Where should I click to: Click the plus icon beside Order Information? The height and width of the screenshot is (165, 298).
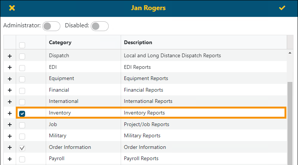[10, 147]
